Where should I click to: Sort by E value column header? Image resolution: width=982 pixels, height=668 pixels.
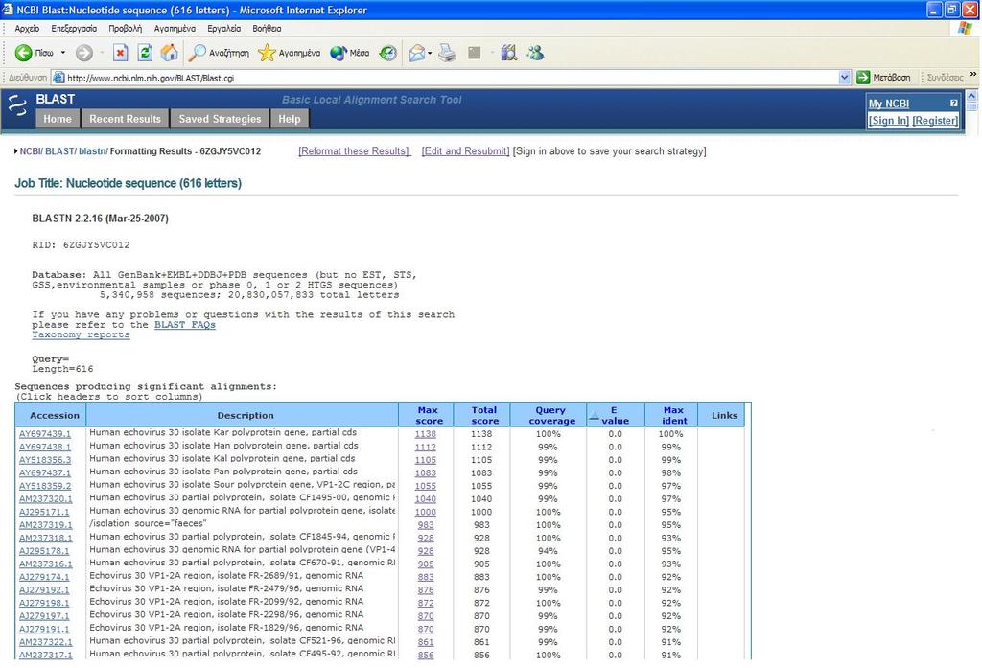pos(615,415)
